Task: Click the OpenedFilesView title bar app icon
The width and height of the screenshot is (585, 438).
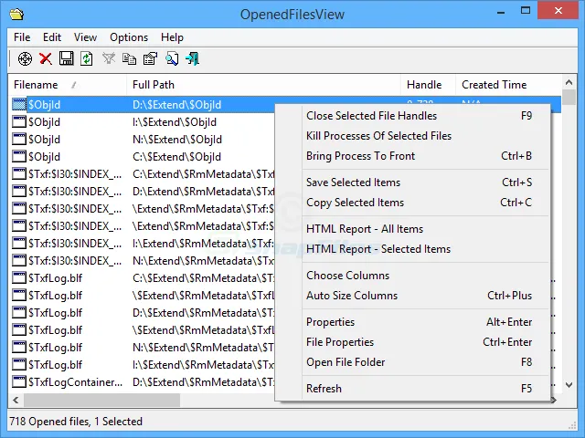Action: (x=16, y=15)
